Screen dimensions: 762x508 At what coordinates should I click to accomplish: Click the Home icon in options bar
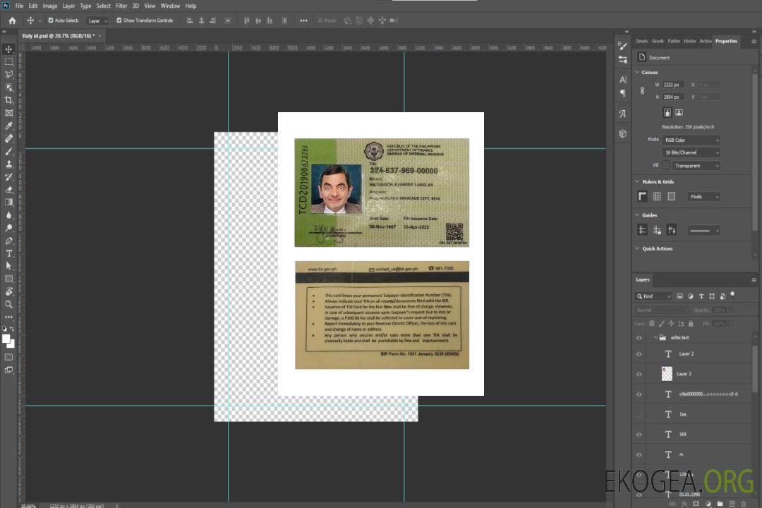[x=12, y=20]
